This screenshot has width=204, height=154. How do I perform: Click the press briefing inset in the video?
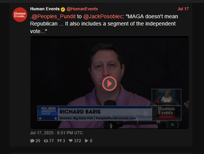pos(166,97)
